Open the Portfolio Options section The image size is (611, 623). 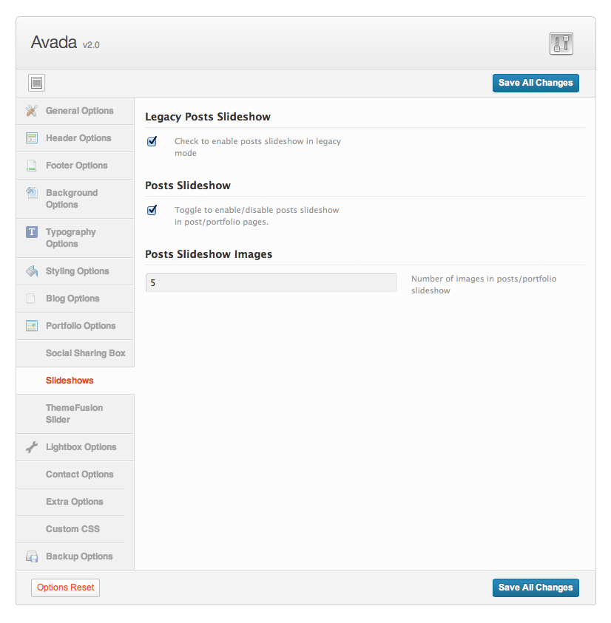point(80,326)
